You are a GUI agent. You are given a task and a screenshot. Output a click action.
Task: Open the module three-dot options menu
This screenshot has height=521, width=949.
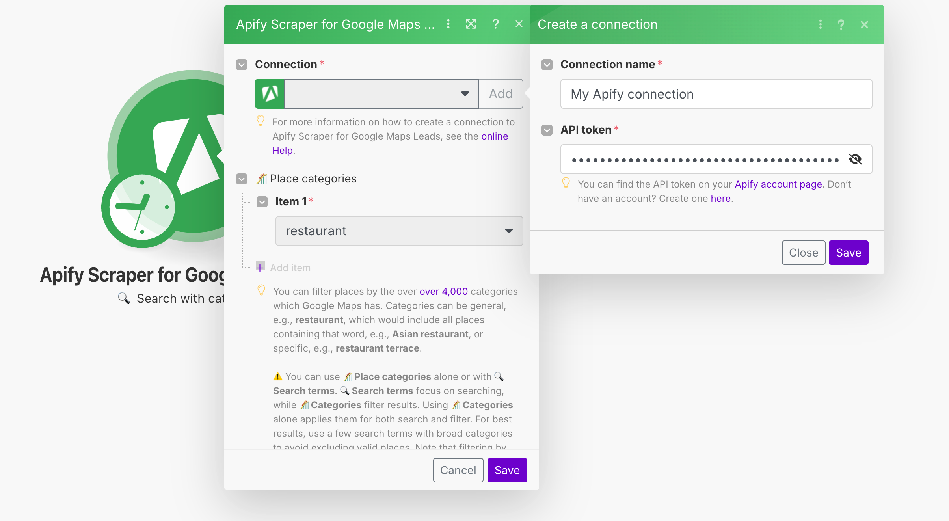[x=448, y=24]
